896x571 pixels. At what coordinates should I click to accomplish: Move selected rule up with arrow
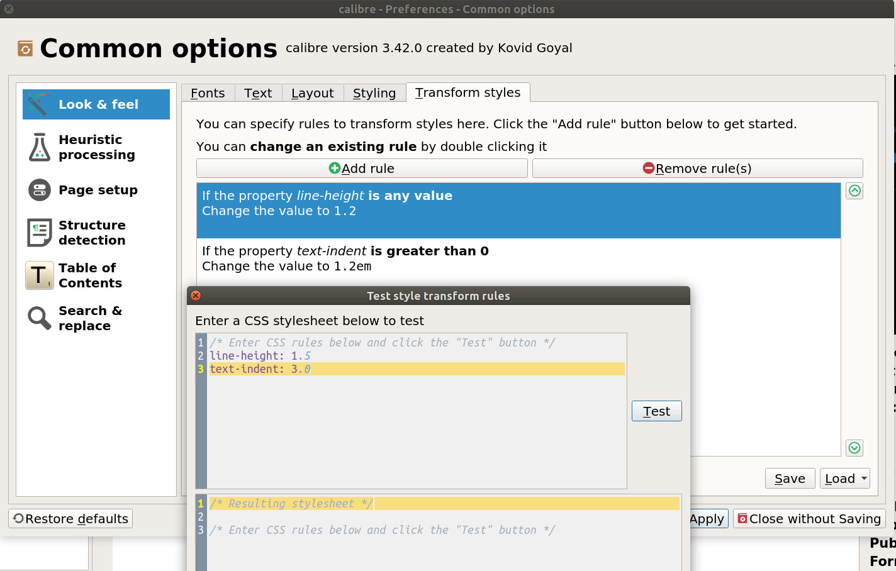coord(854,191)
